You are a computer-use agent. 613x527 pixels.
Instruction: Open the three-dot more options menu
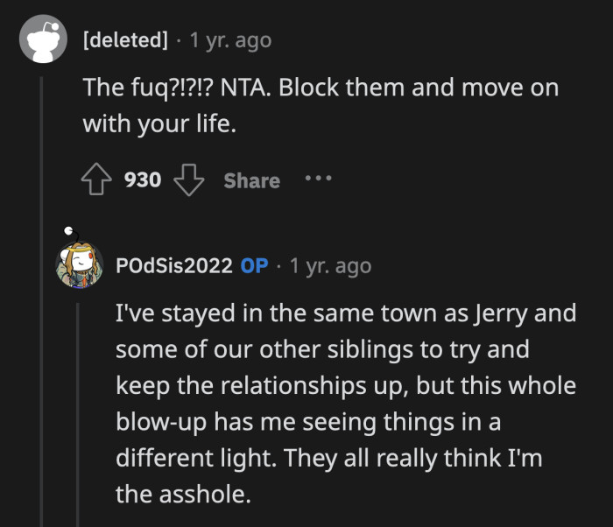(318, 179)
